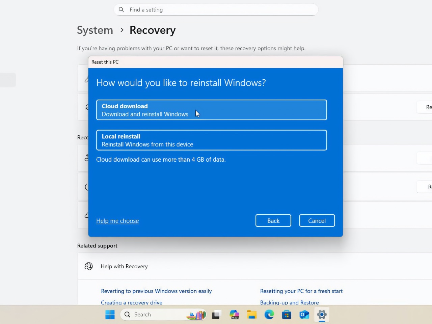Click the Help me choose link
The image size is (432, 324).
117,221
